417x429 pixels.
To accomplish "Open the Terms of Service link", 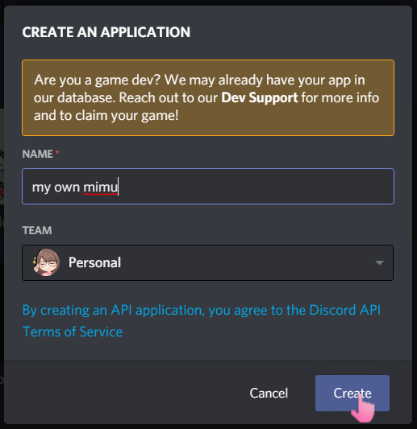I will coord(73,332).
